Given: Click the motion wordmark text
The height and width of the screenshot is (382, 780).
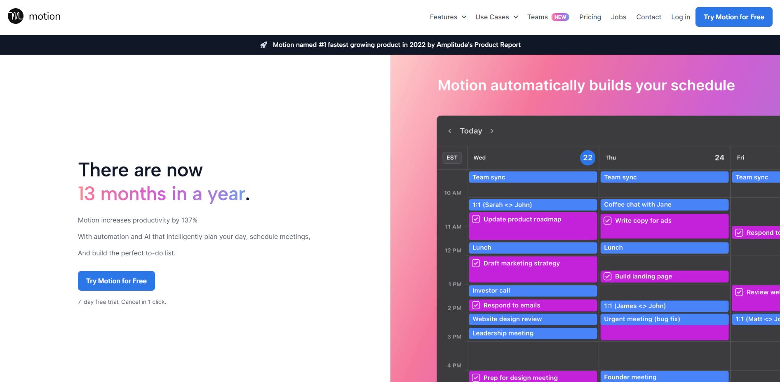Looking at the screenshot, I should click(45, 16).
